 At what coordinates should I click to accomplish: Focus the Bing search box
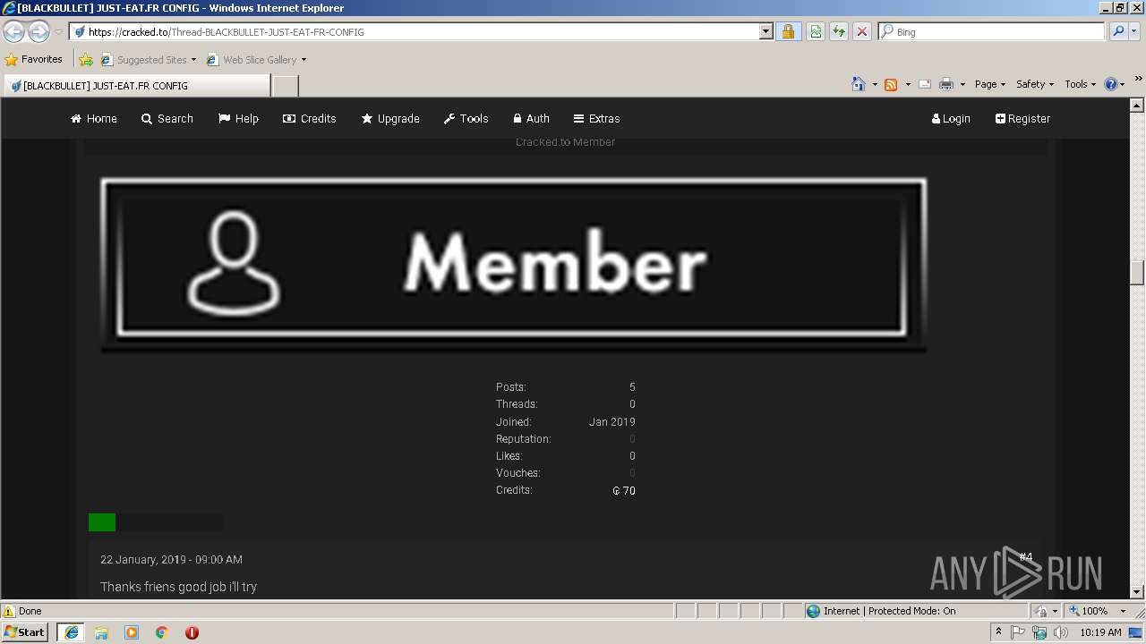pyautogui.click(x=992, y=32)
